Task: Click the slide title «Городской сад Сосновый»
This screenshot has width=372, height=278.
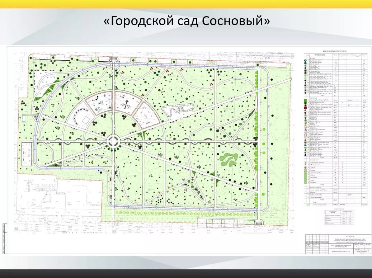Action: point(186,21)
